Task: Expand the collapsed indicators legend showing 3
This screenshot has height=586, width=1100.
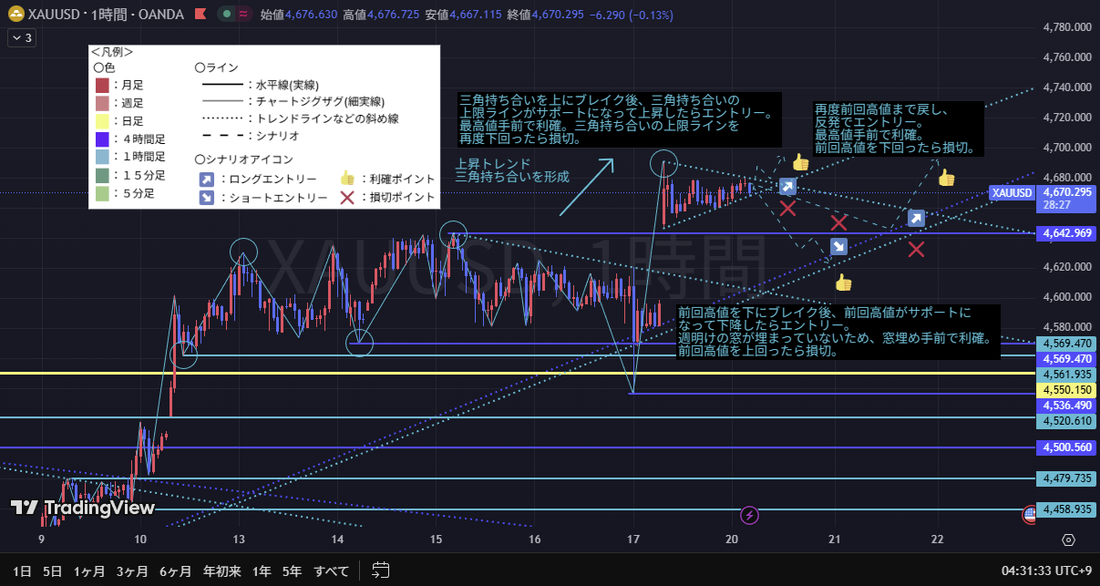Action: (21, 37)
